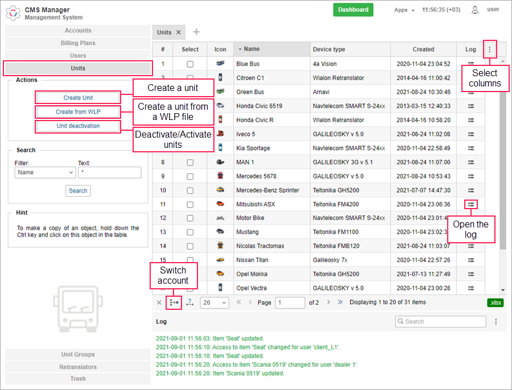
Task: Click the user name link
Action: coord(493,9)
